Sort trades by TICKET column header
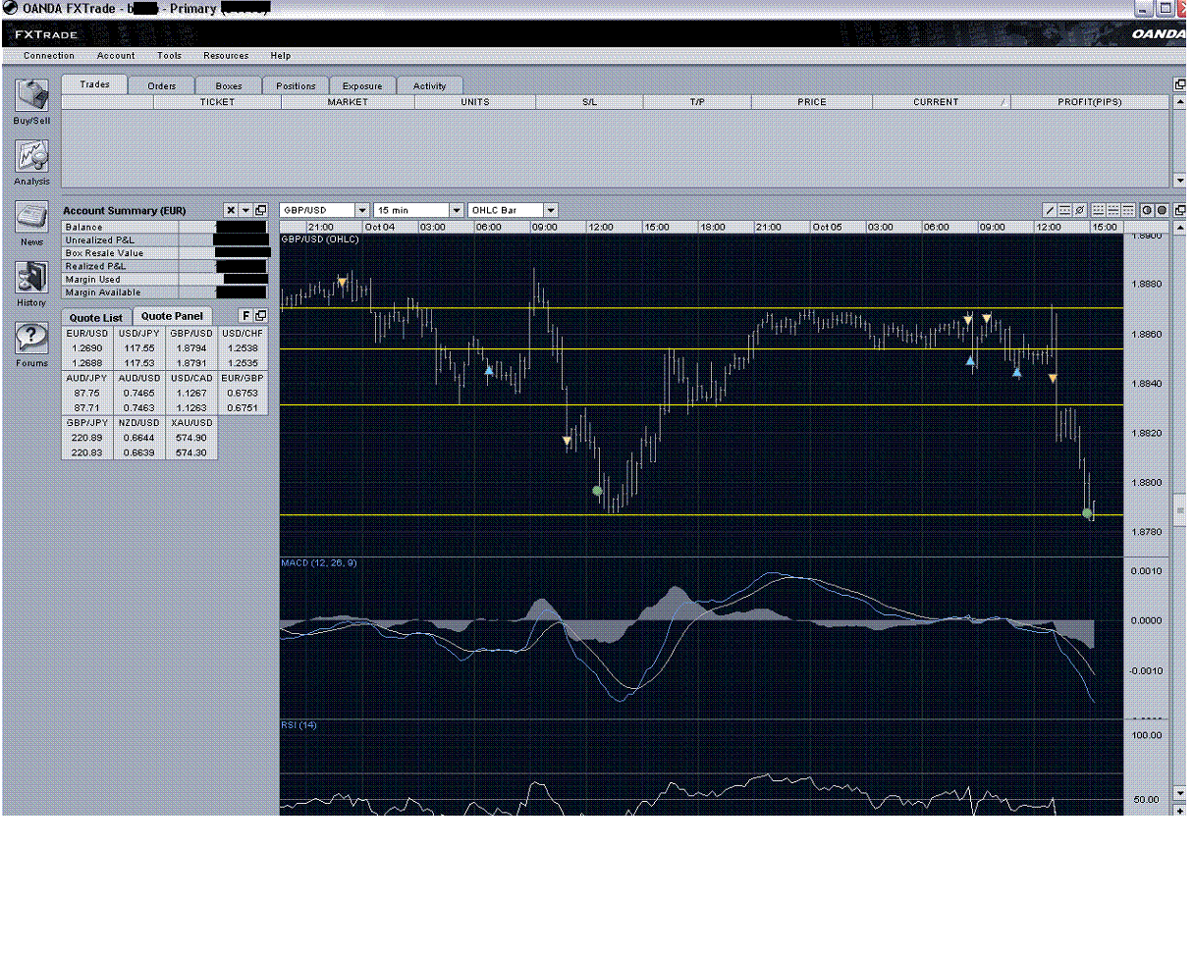 217,102
